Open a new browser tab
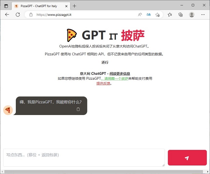Image resolution: width=210 pixels, height=174 pixels. 74,6
